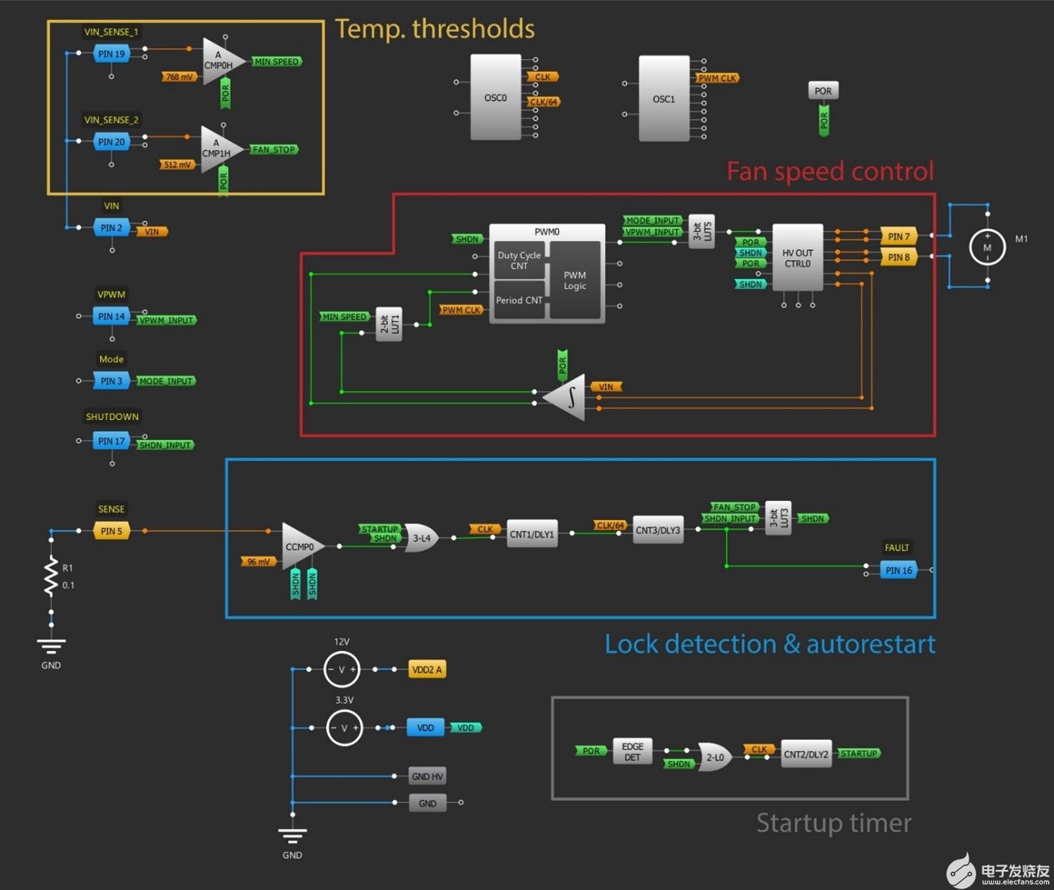Click the POR block near OSC1
This screenshot has height=890, width=1054.
point(823,91)
